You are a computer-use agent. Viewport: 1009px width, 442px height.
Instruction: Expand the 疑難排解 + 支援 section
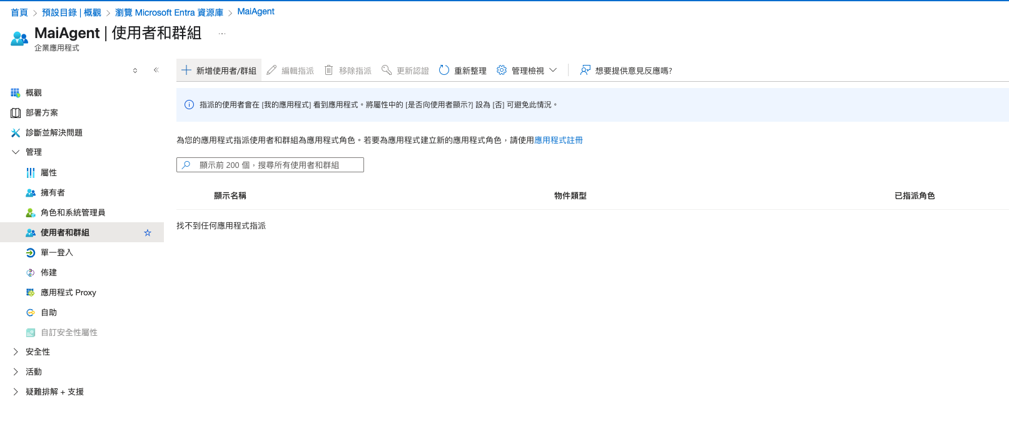click(16, 392)
